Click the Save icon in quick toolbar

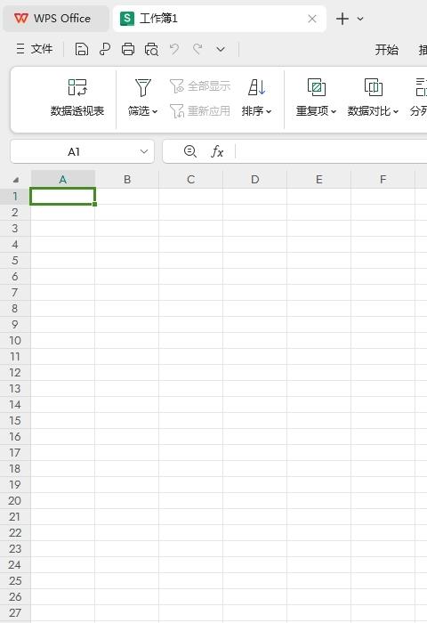pyautogui.click(x=82, y=49)
